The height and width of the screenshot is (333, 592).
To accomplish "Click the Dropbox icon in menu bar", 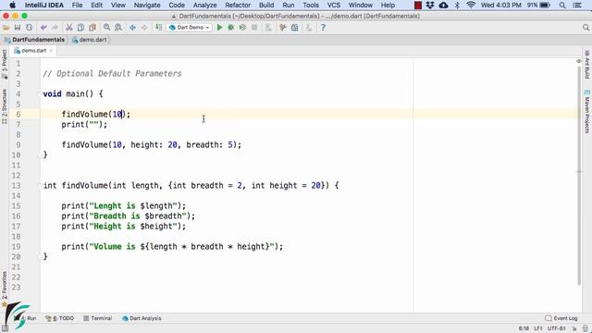I will click(430, 6).
